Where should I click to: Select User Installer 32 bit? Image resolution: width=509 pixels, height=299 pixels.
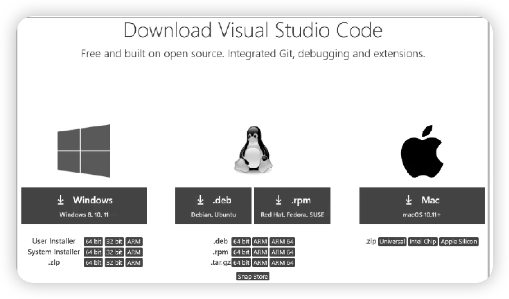click(114, 242)
